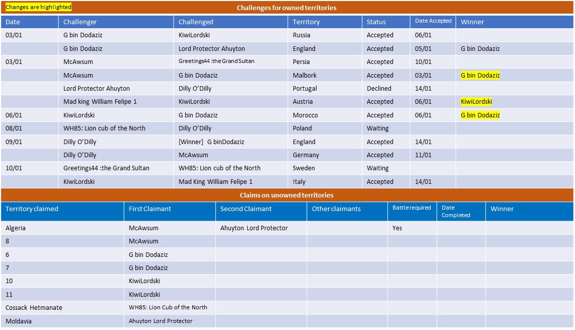Click the "Sweden" territory cell
This screenshot has width=575, height=330.
click(x=304, y=168)
